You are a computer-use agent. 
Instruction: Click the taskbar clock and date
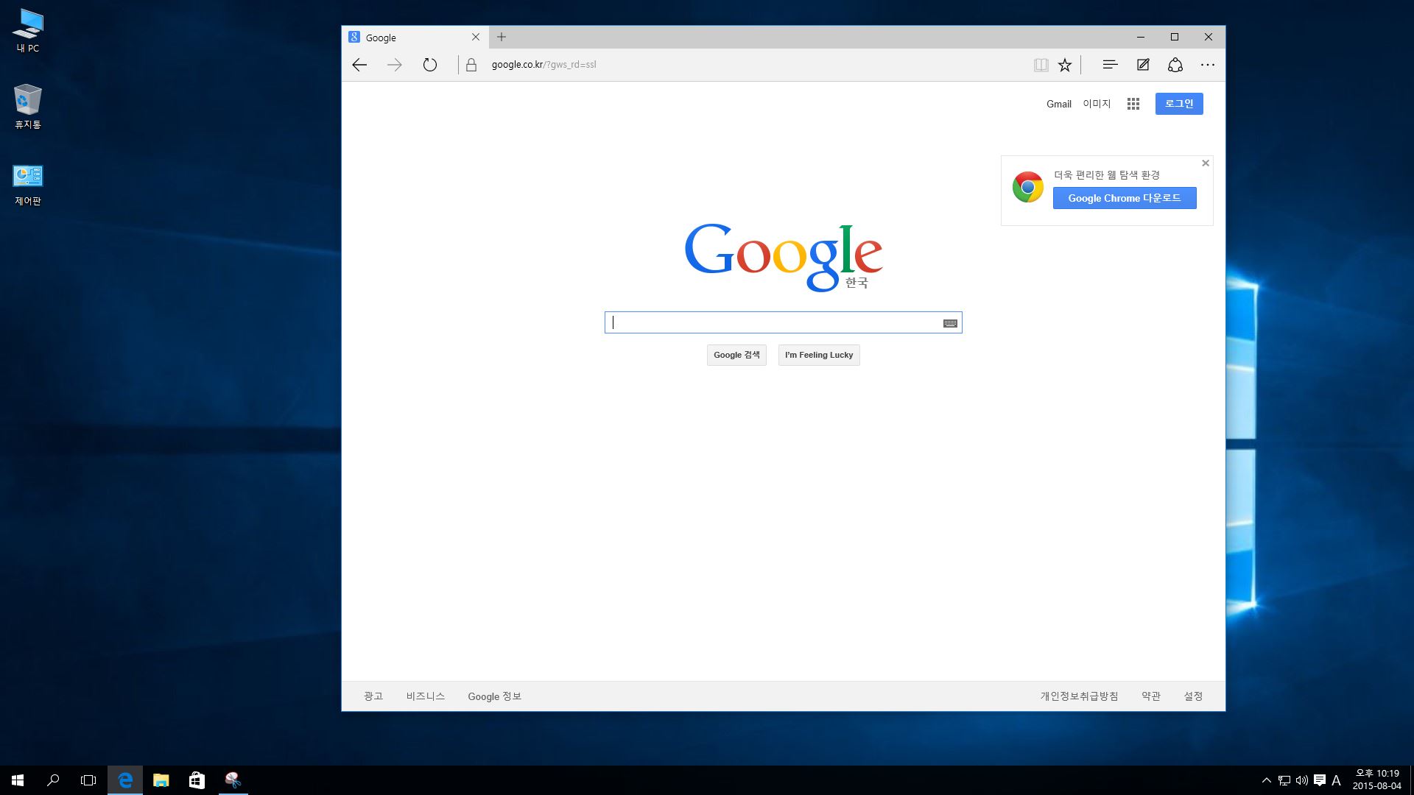1377,780
